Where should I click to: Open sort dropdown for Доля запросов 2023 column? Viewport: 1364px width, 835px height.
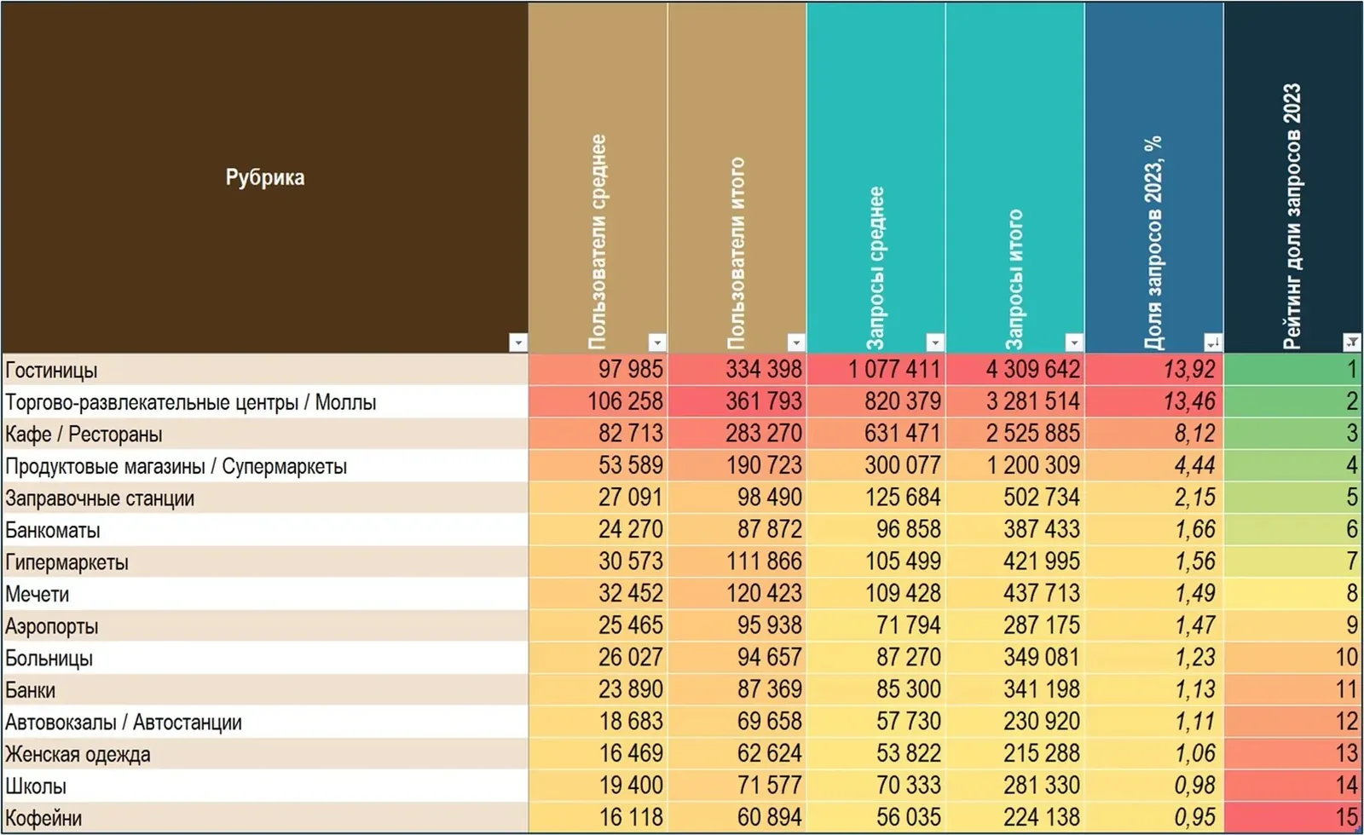[1213, 343]
